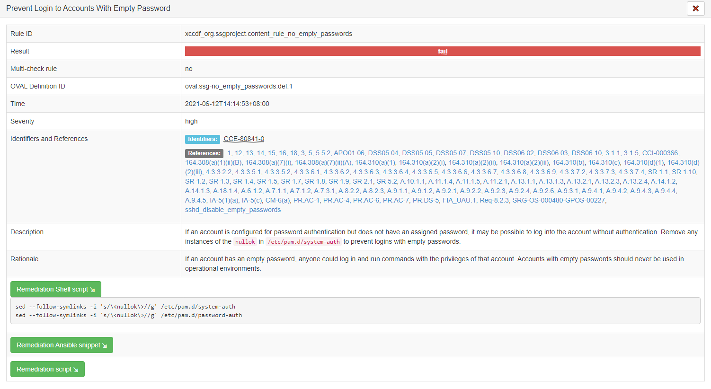Image resolution: width=711 pixels, height=389 pixels.
Task: Expand the Remediation Shell script section
Action: point(56,289)
